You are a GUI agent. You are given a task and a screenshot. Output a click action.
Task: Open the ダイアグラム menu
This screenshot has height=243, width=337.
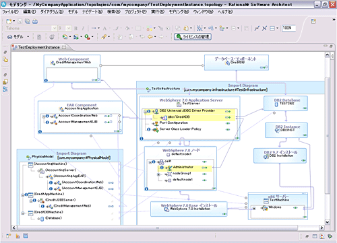pos(52,11)
